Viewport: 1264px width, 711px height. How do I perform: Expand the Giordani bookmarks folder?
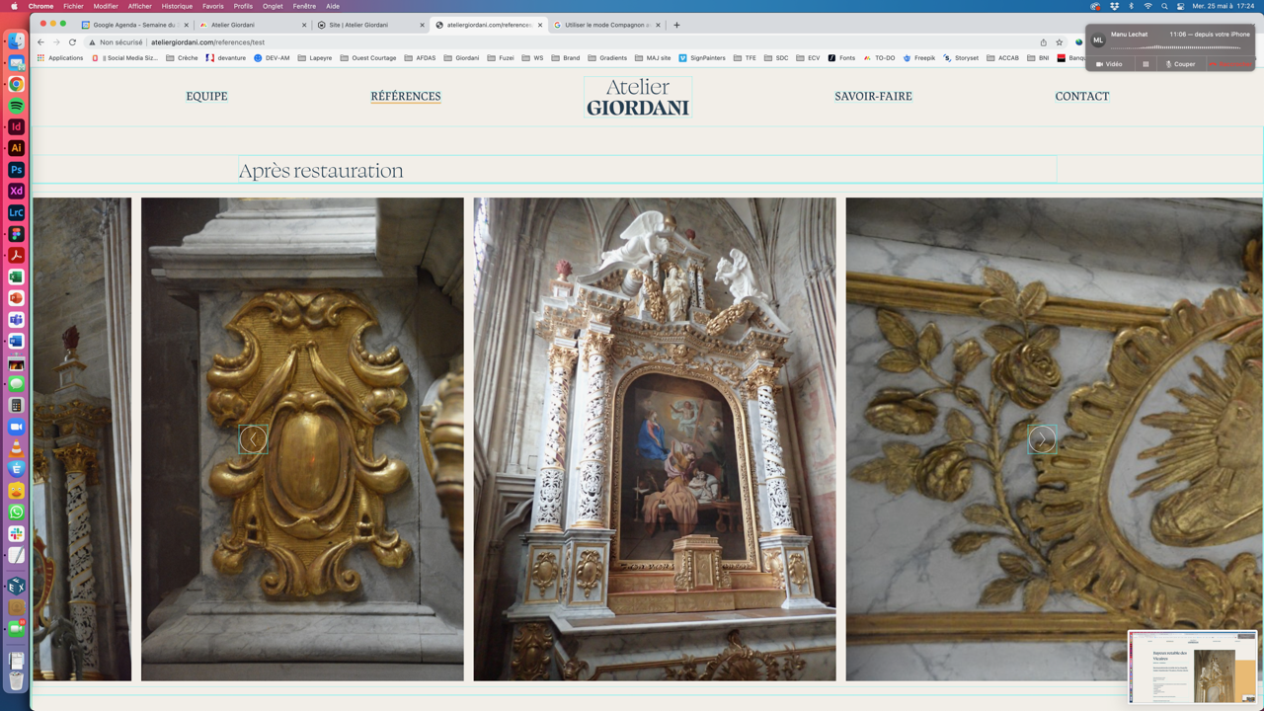tap(461, 58)
